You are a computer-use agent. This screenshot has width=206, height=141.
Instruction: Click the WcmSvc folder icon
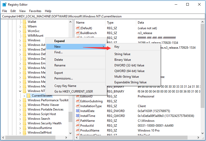click(24, 31)
